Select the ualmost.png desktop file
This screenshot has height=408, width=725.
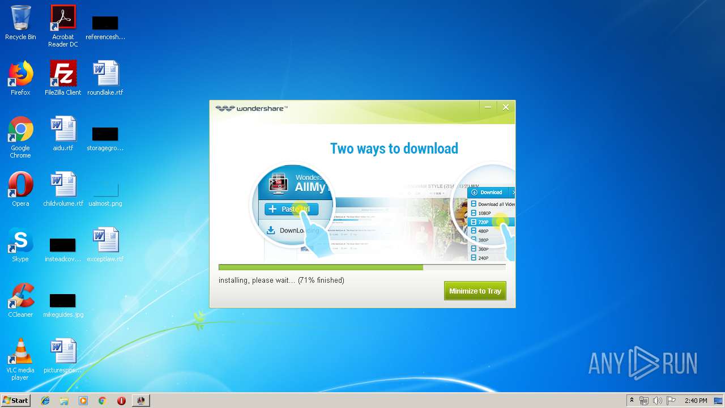pos(105,193)
